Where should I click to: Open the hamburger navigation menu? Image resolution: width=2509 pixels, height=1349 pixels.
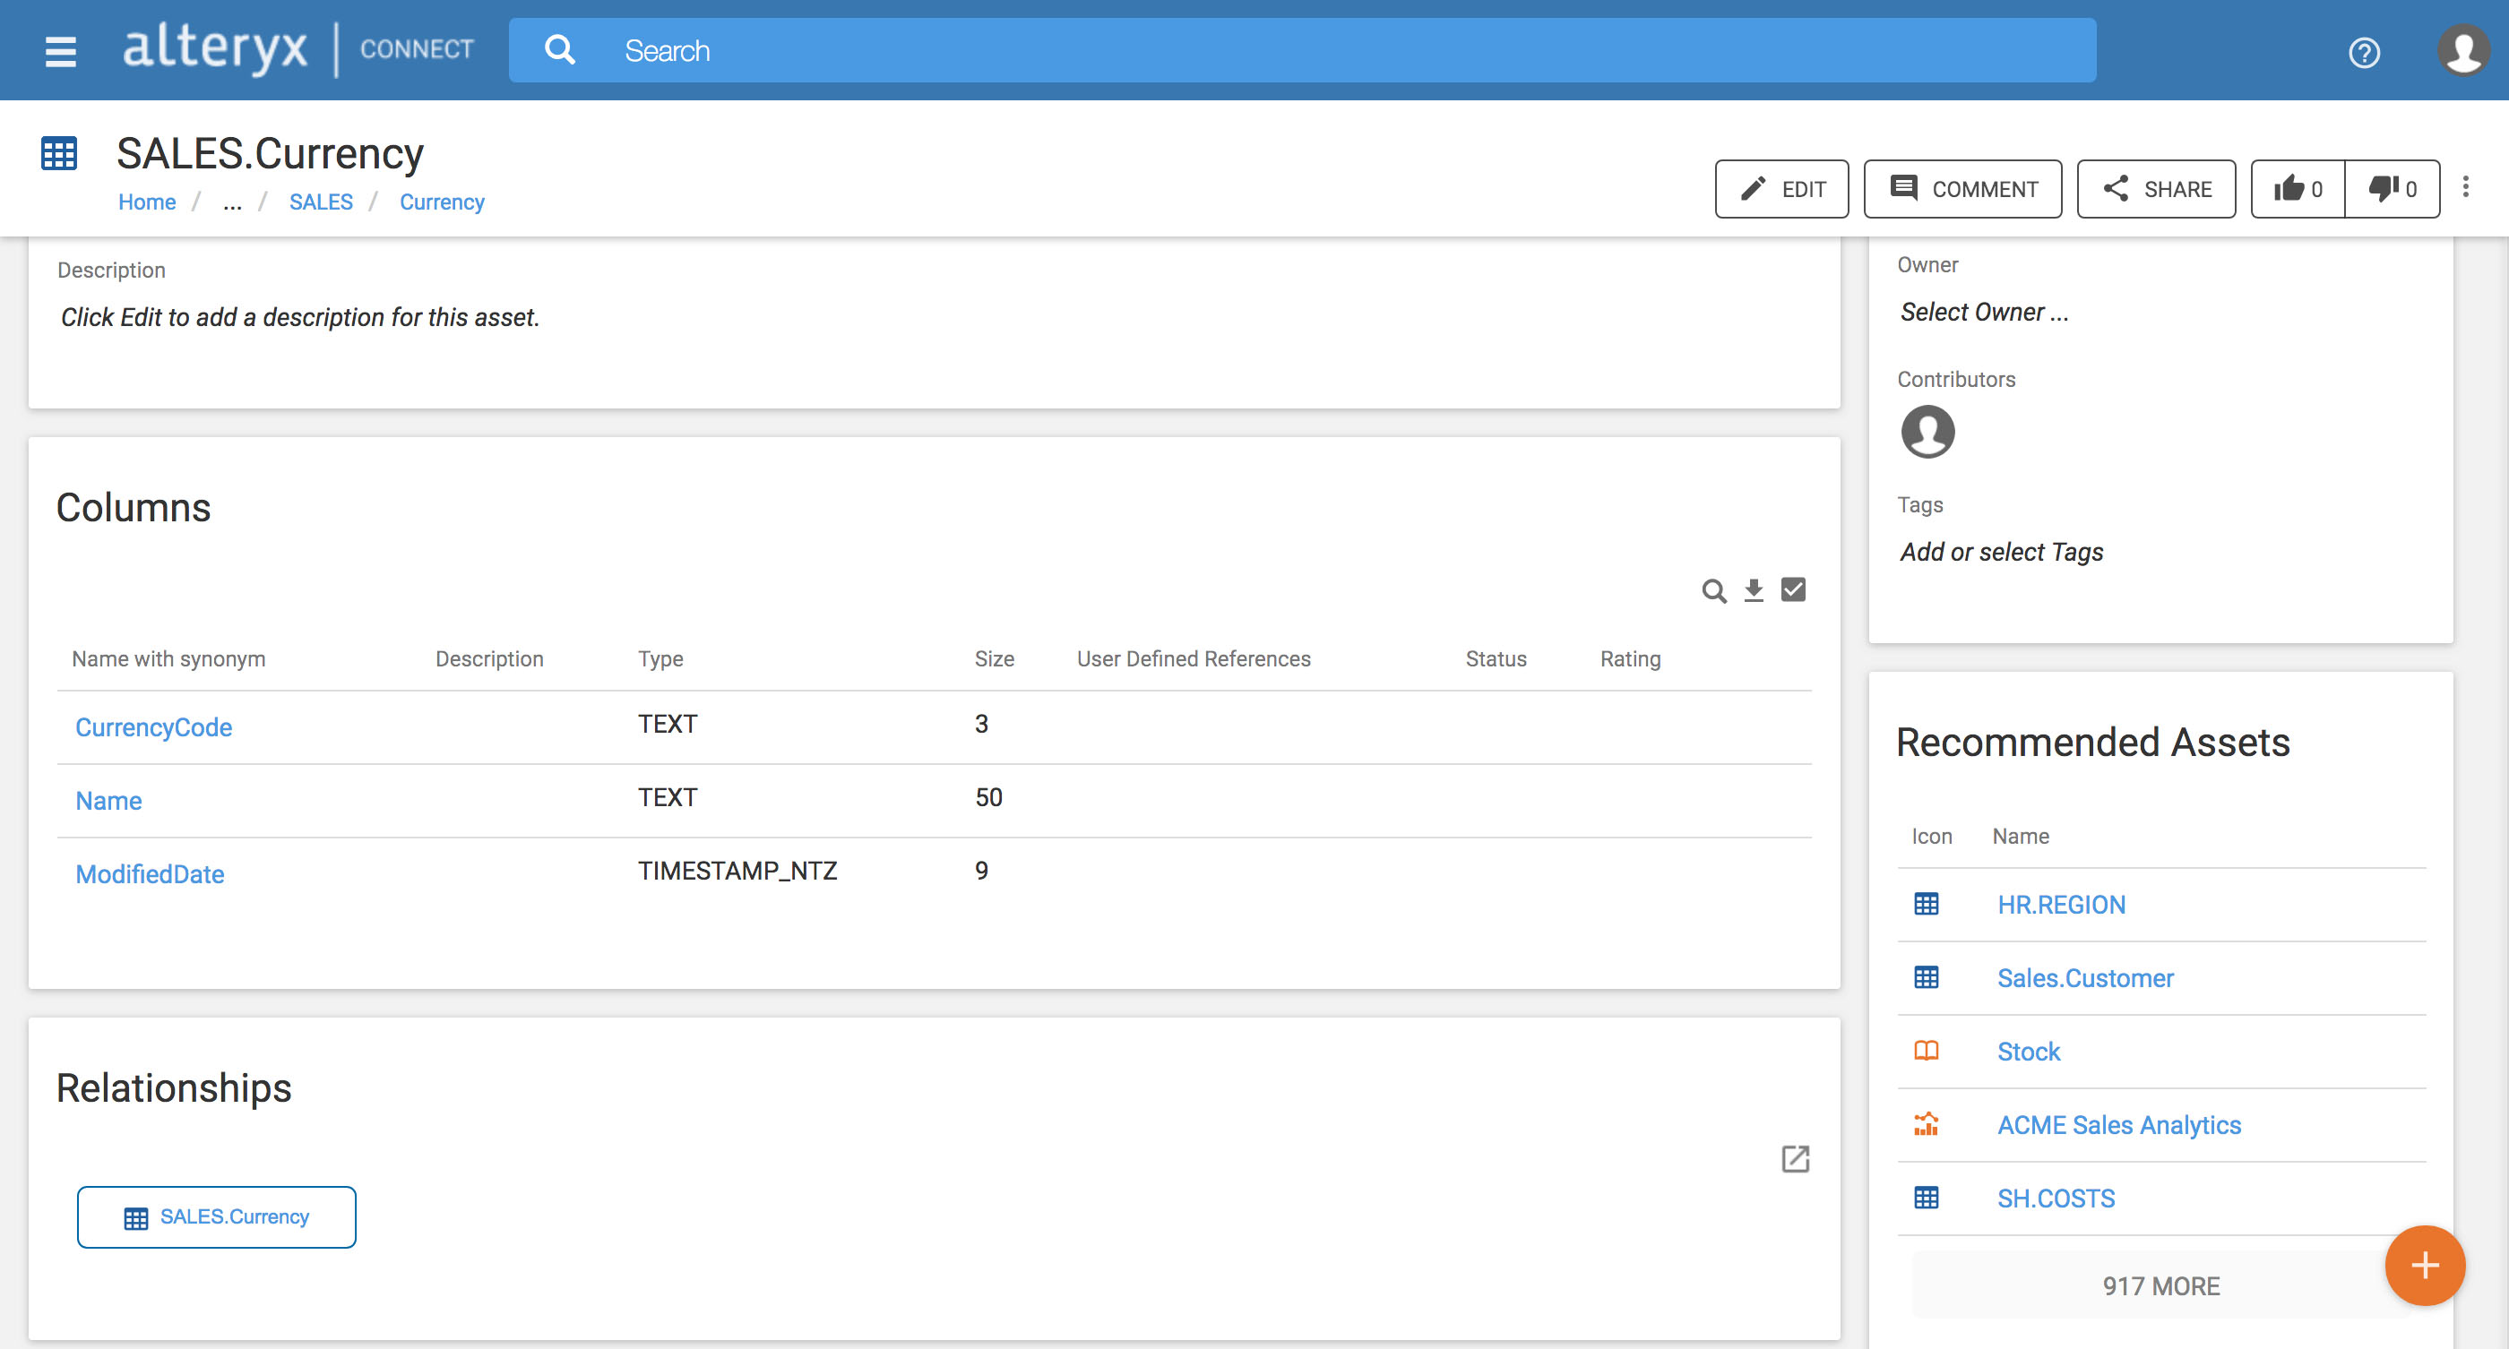60,51
